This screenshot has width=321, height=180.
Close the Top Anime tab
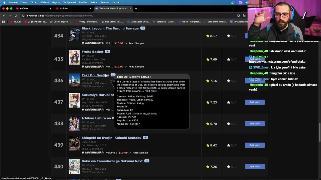130,8
